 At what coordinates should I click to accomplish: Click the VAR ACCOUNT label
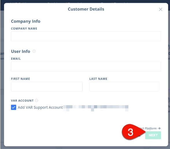[22, 101]
